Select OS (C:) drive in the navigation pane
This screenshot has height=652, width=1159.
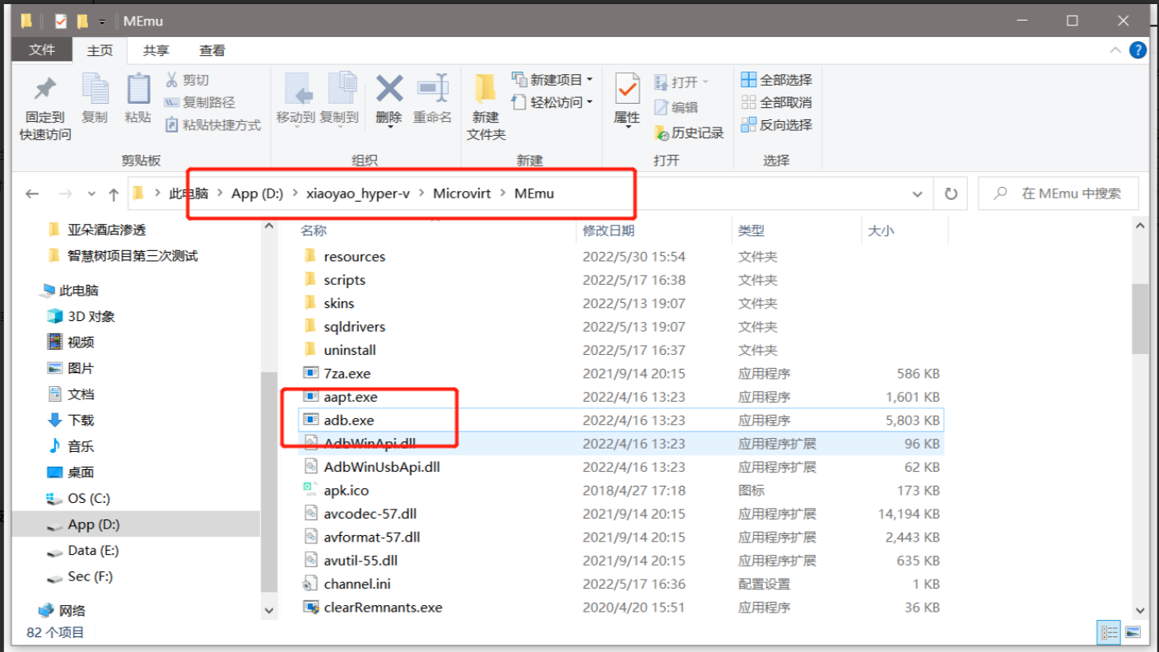(89, 499)
